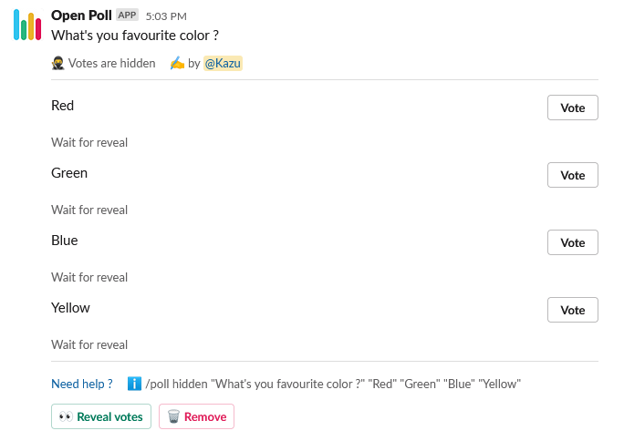Click the APP badge label
This screenshot has width=624, height=441.
click(127, 15)
